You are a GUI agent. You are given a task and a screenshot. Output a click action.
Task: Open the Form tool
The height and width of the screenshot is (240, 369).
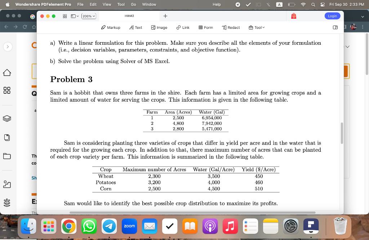pos(205,27)
